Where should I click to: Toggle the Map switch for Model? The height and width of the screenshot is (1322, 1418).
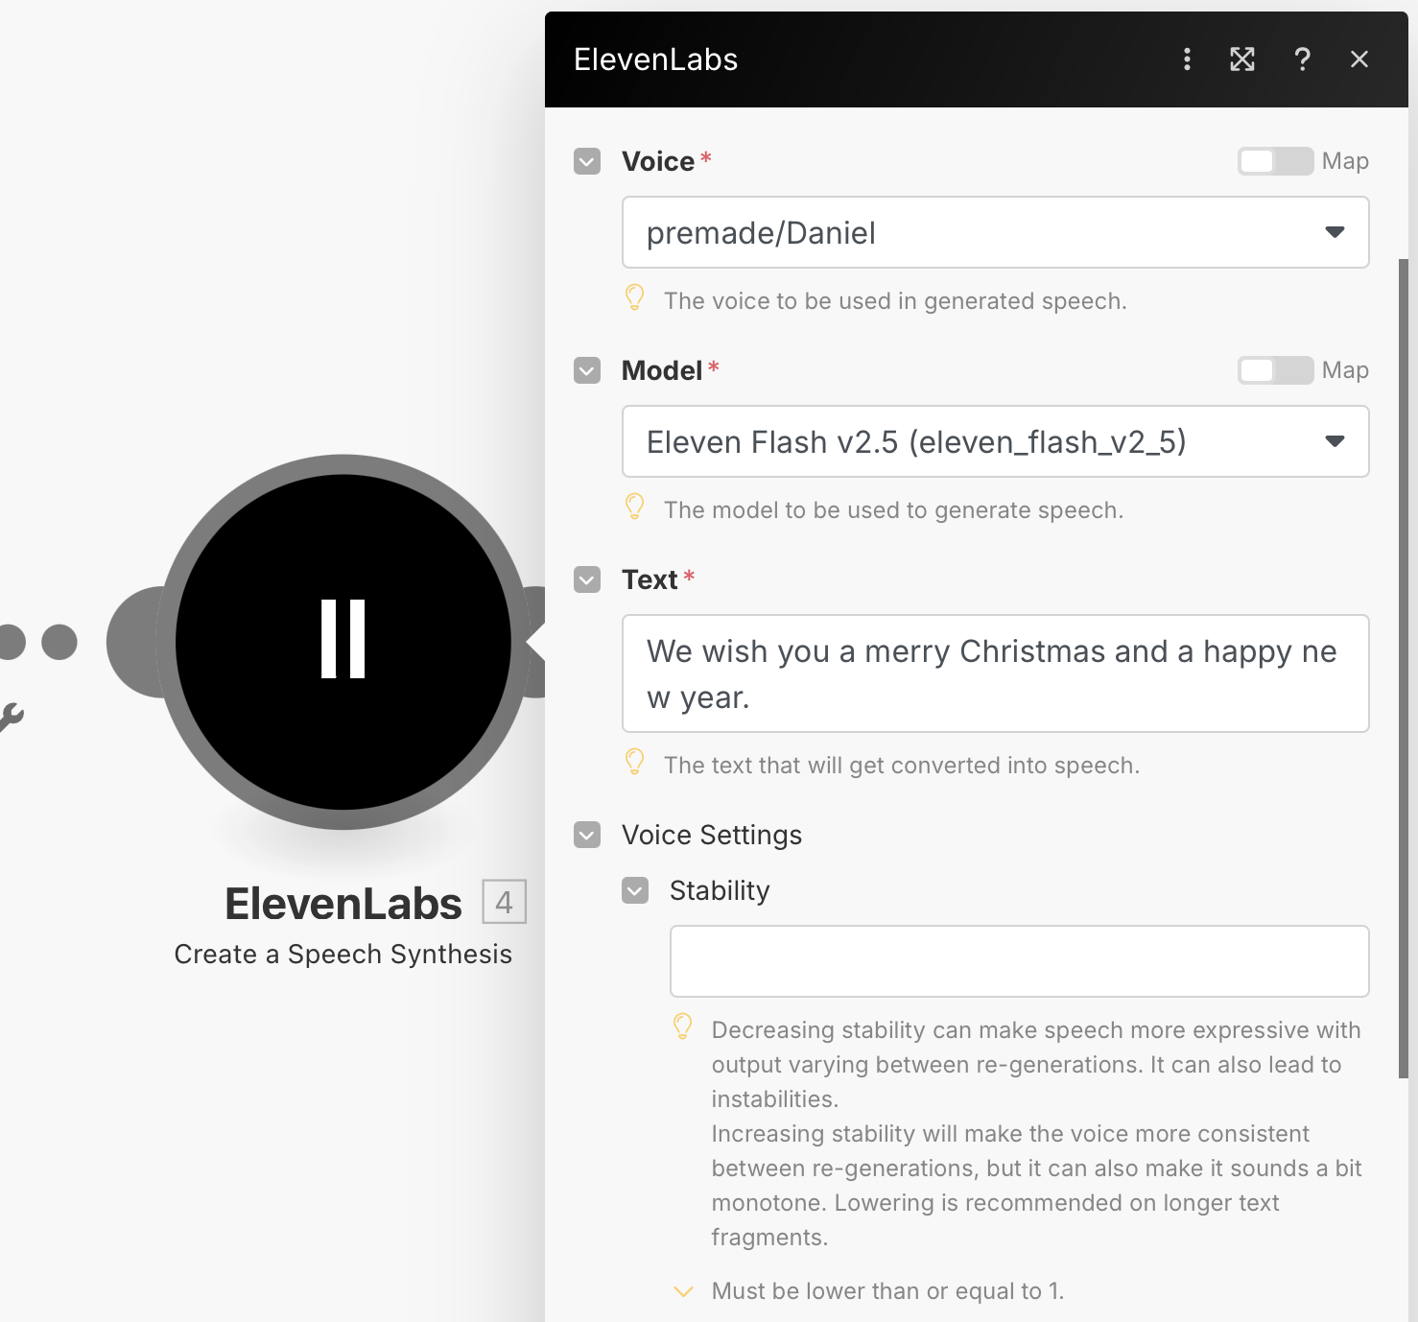(x=1275, y=370)
